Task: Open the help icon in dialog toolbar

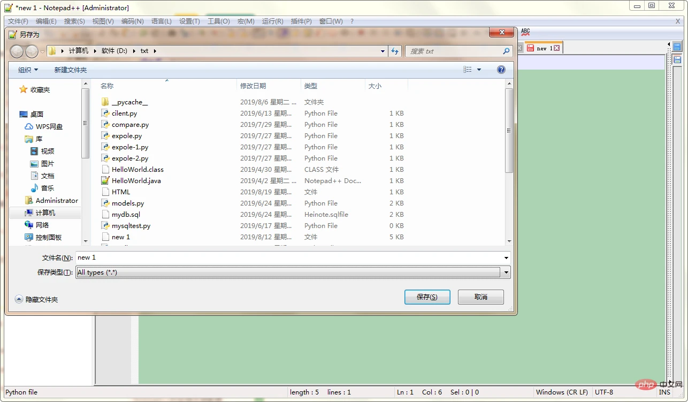Action: pos(501,70)
